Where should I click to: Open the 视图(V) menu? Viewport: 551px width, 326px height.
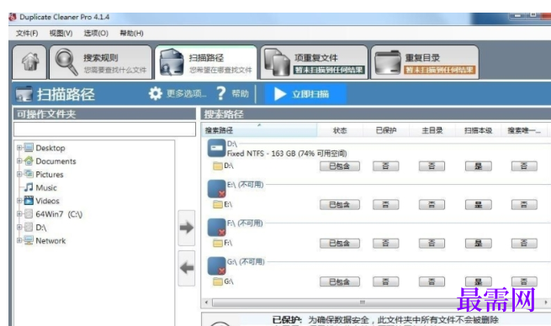61,34
